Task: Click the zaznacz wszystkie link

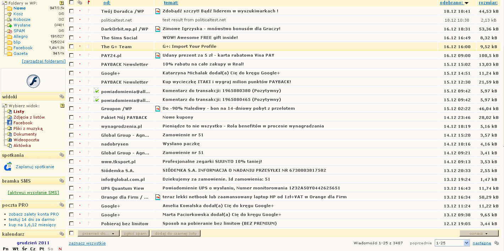Action: [x=87, y=243]
